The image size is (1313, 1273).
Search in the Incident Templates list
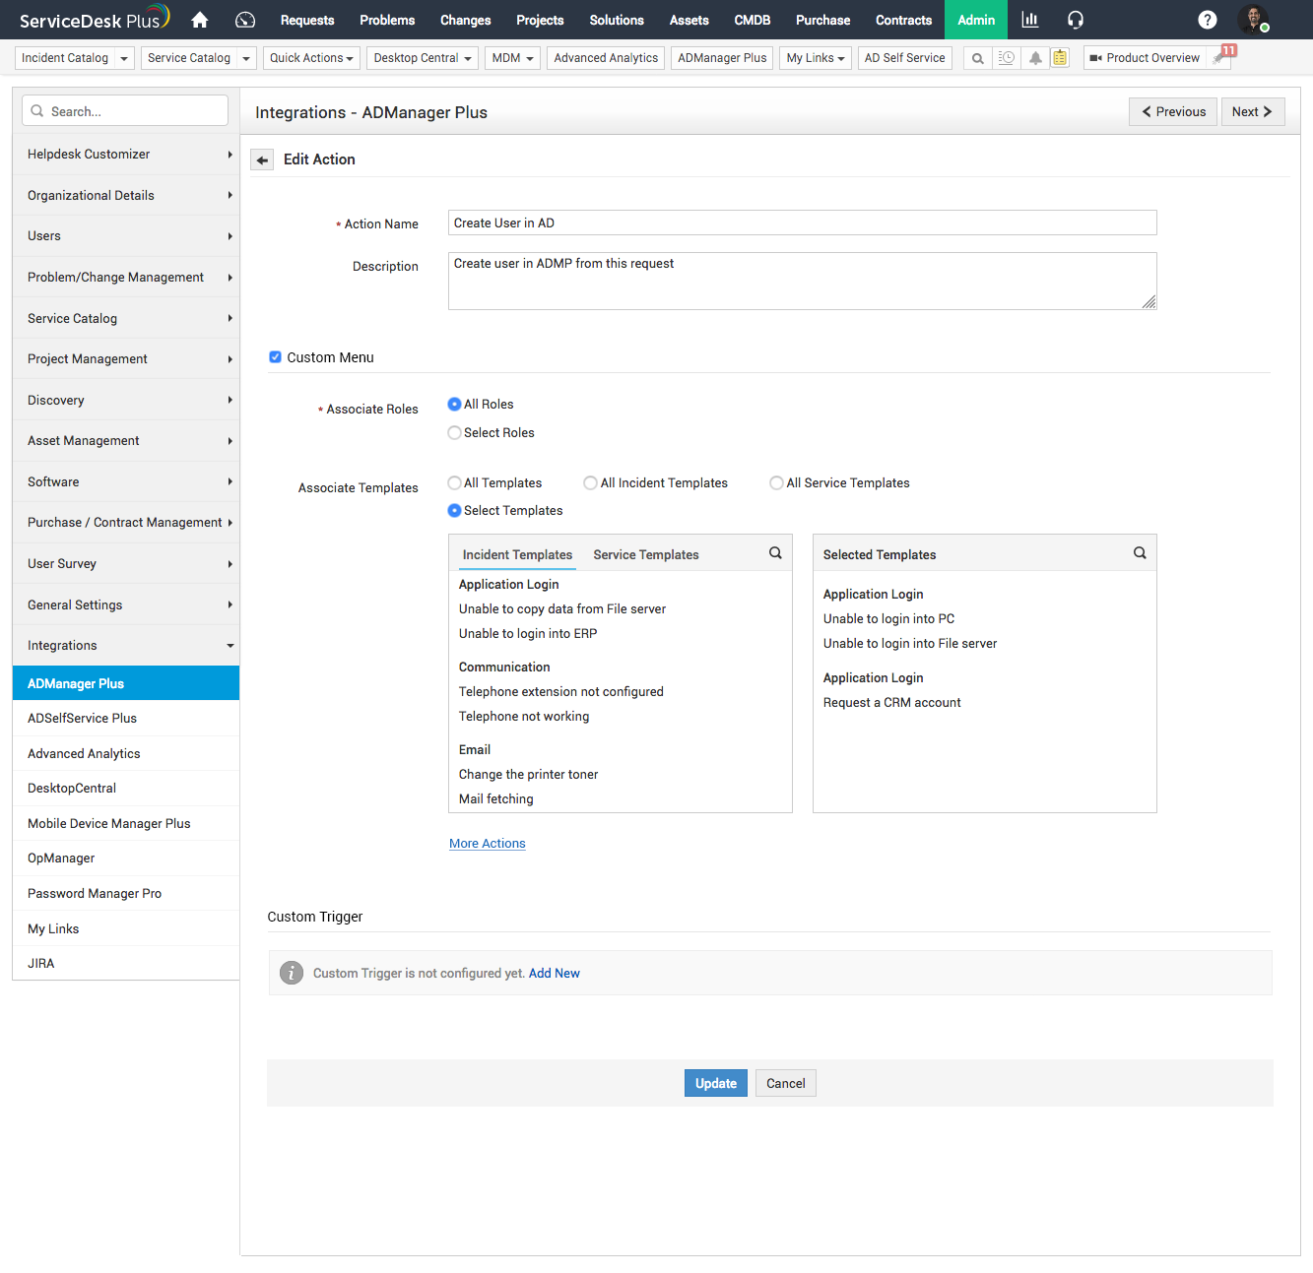coord(775,553)
